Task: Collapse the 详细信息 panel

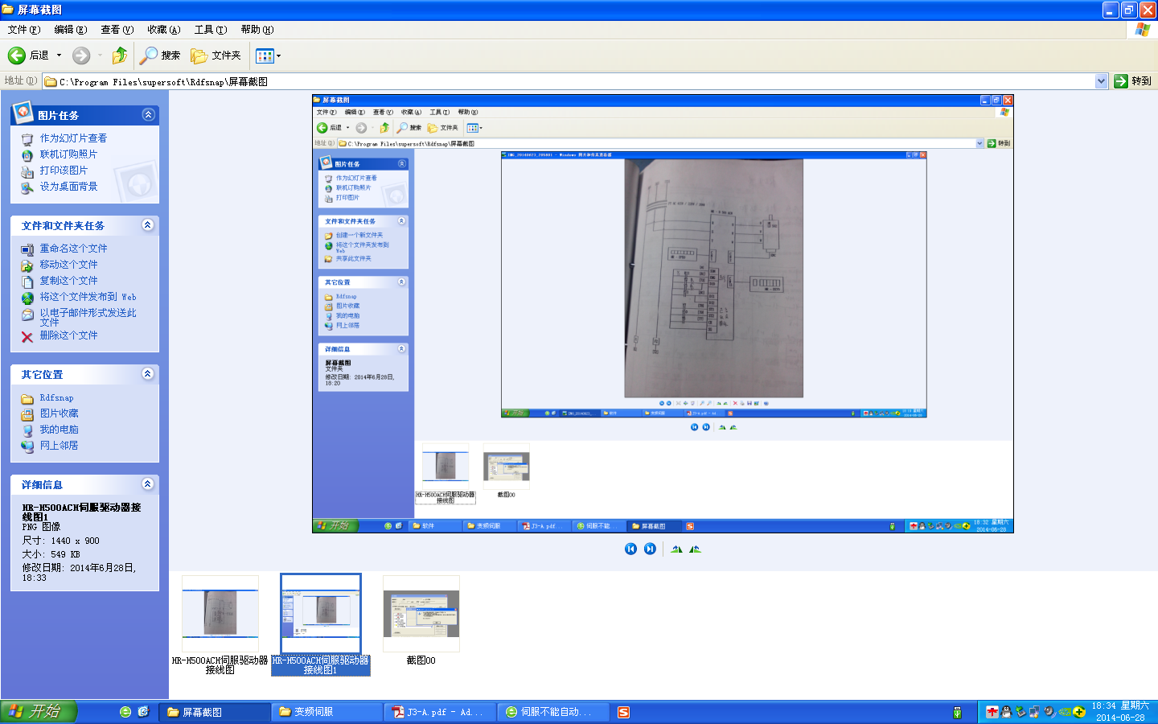Action: [148, 484]
